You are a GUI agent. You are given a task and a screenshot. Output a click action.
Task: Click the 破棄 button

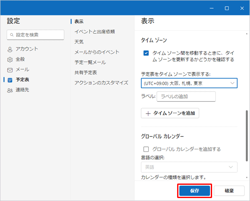[x=229, y=191]
